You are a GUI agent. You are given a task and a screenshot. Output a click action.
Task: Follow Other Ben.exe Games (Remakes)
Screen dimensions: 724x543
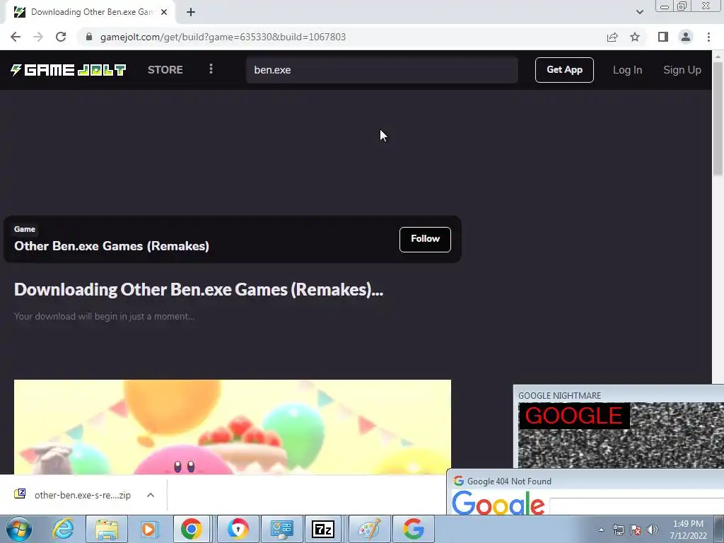pos(425,239)
